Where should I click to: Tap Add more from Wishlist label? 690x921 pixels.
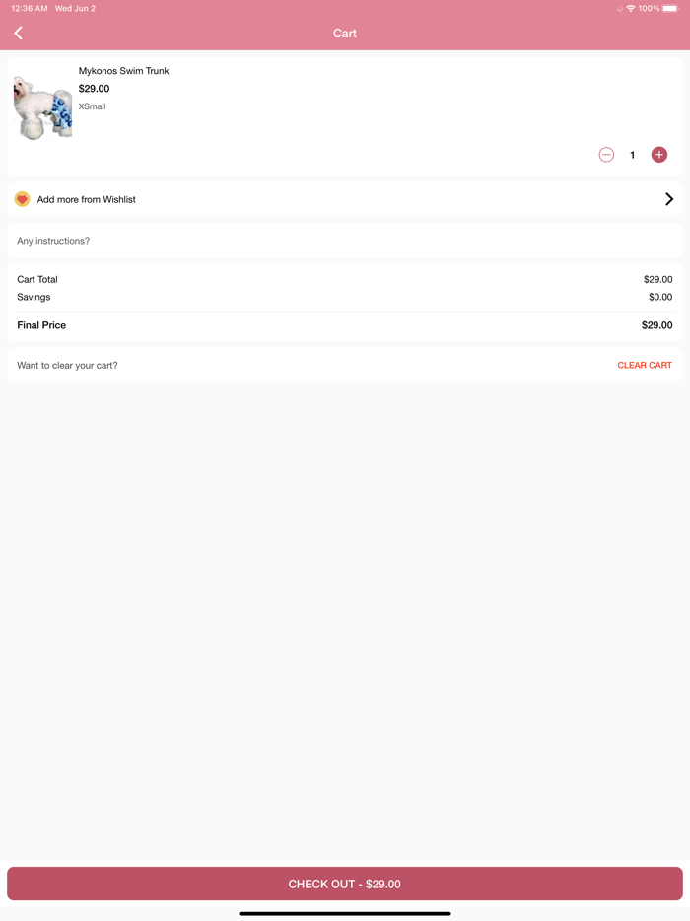[x=87, y=199]
